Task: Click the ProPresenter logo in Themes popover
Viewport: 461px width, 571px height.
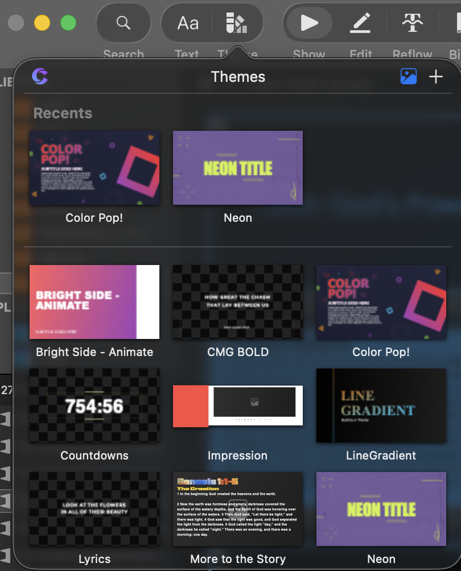Action: 40,76
